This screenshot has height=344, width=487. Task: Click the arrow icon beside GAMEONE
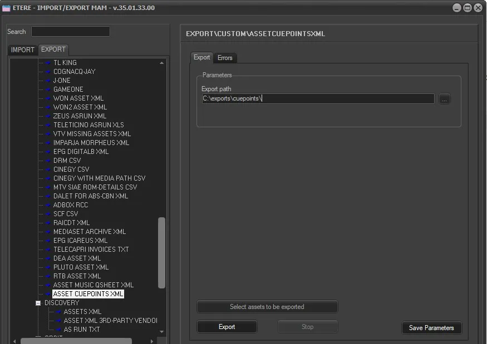[x=48, y=89]
